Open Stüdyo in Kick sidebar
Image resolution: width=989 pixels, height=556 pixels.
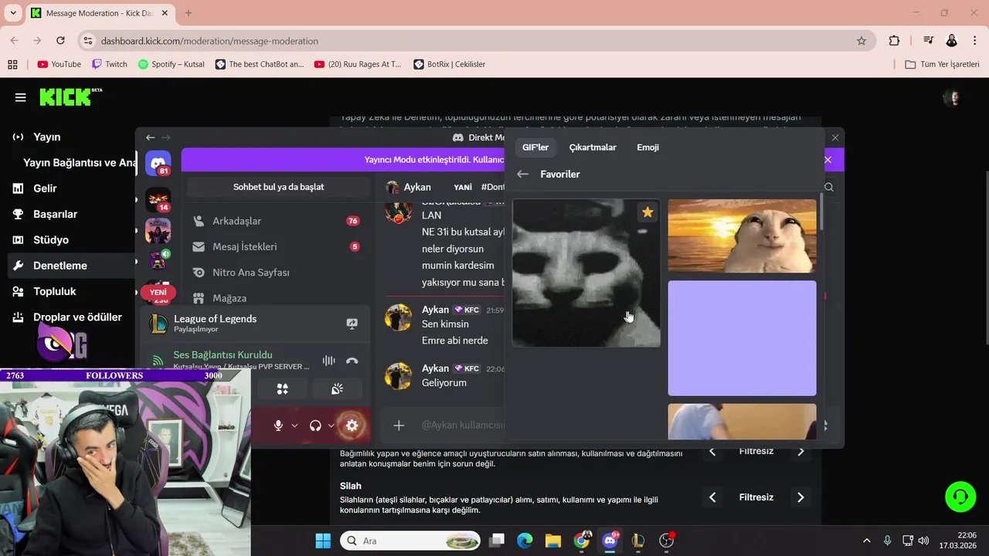pyautogui.click(x=51, y=240)
